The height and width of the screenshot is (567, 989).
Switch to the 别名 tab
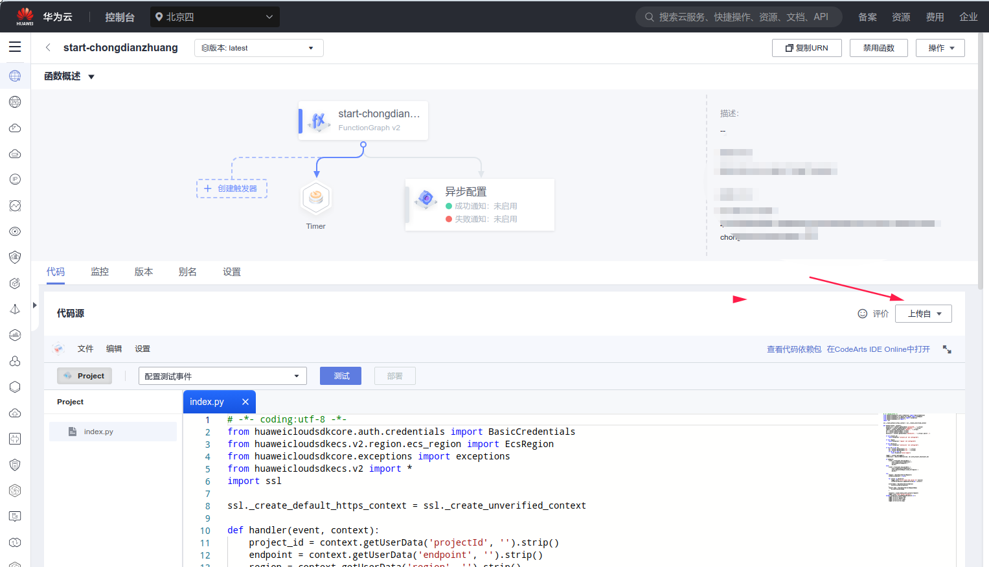pyautogui.click(x=188, y=272)
